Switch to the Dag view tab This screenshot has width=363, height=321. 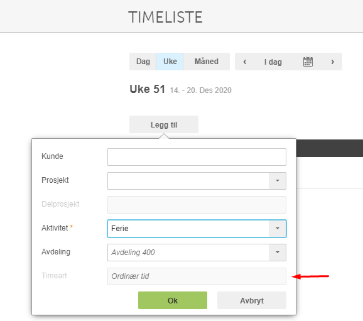pyautogui.click(x=143, y=62)
